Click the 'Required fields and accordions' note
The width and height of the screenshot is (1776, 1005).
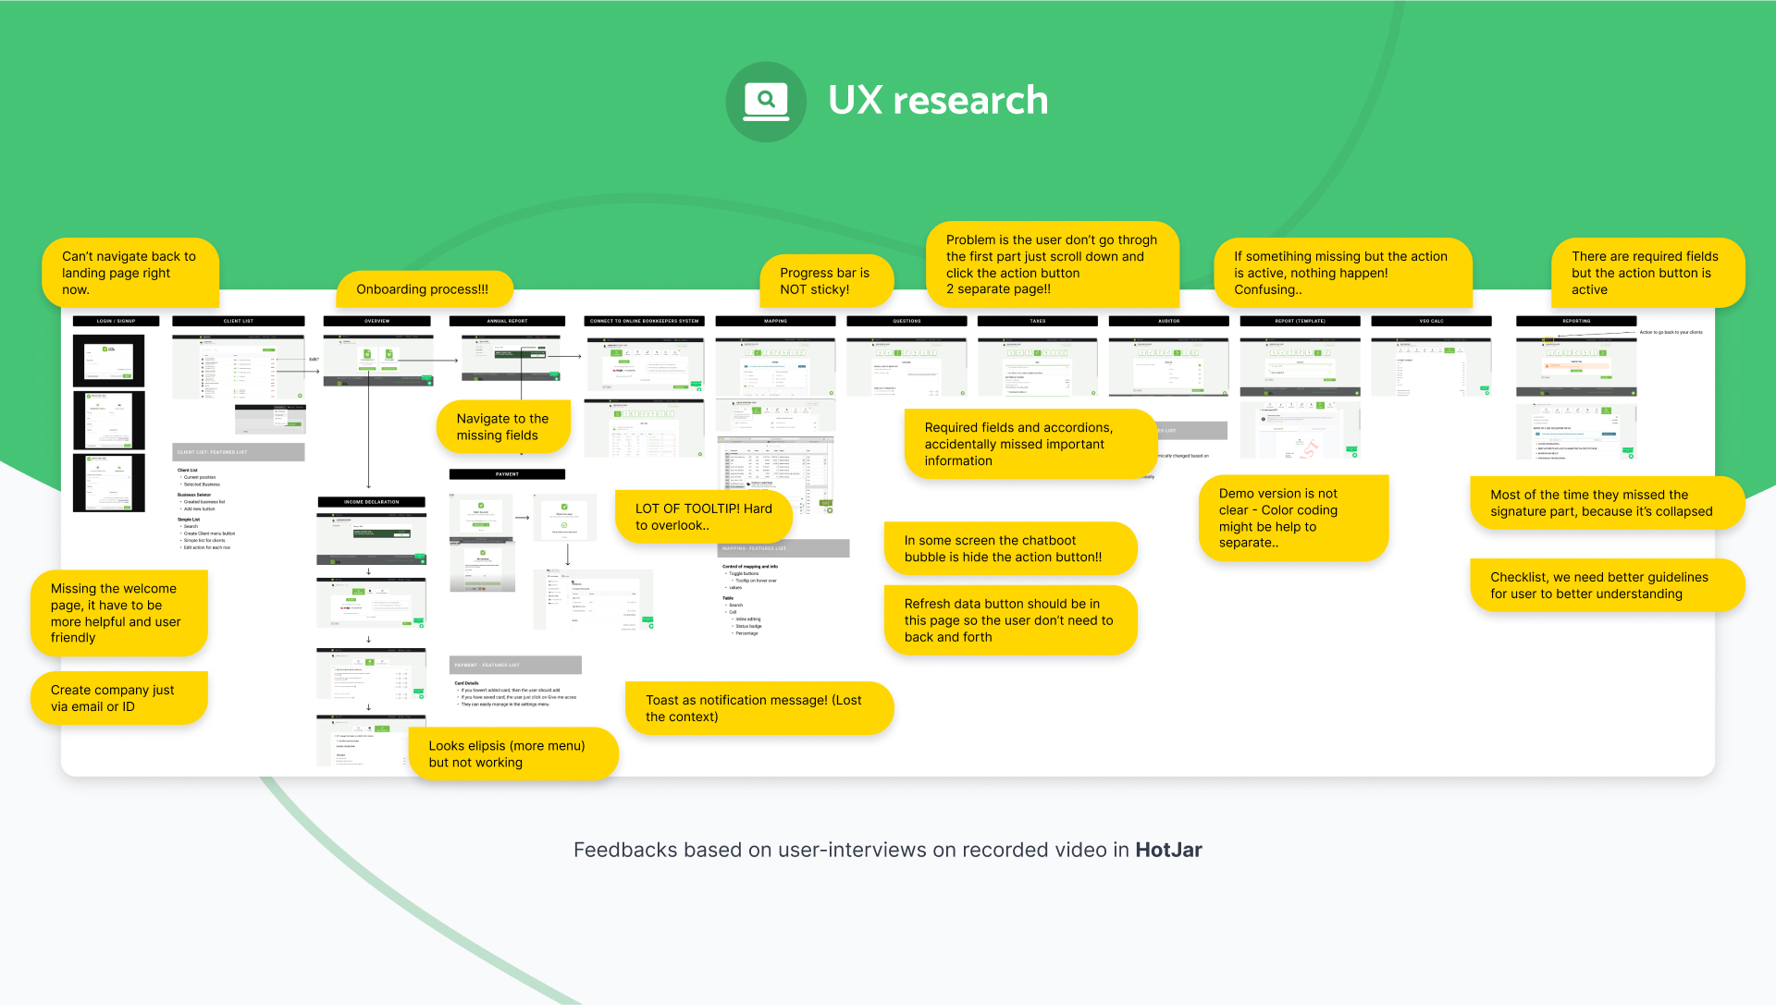pyautogui.click(x=1030, y=444)
